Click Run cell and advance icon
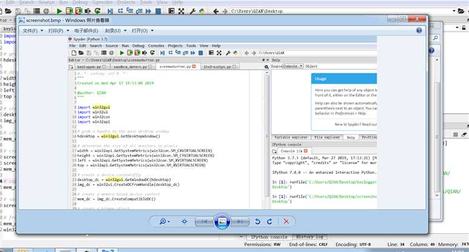469x252 pixels. click(79, 11)
